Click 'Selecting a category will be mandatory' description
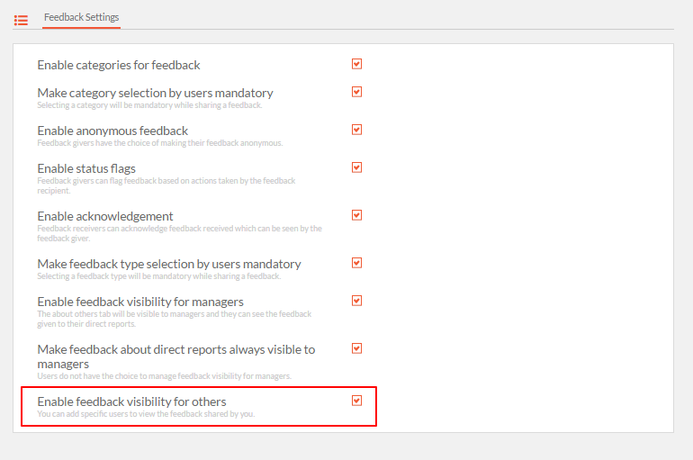This screenshot has width=693, height=460. click(x=149, y=105)
